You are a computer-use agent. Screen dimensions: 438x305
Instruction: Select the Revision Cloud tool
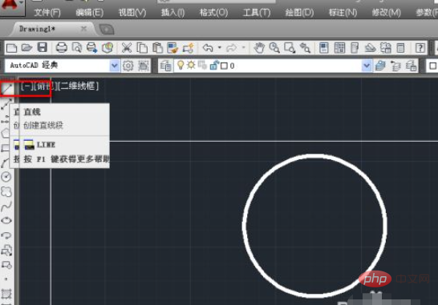6,191
